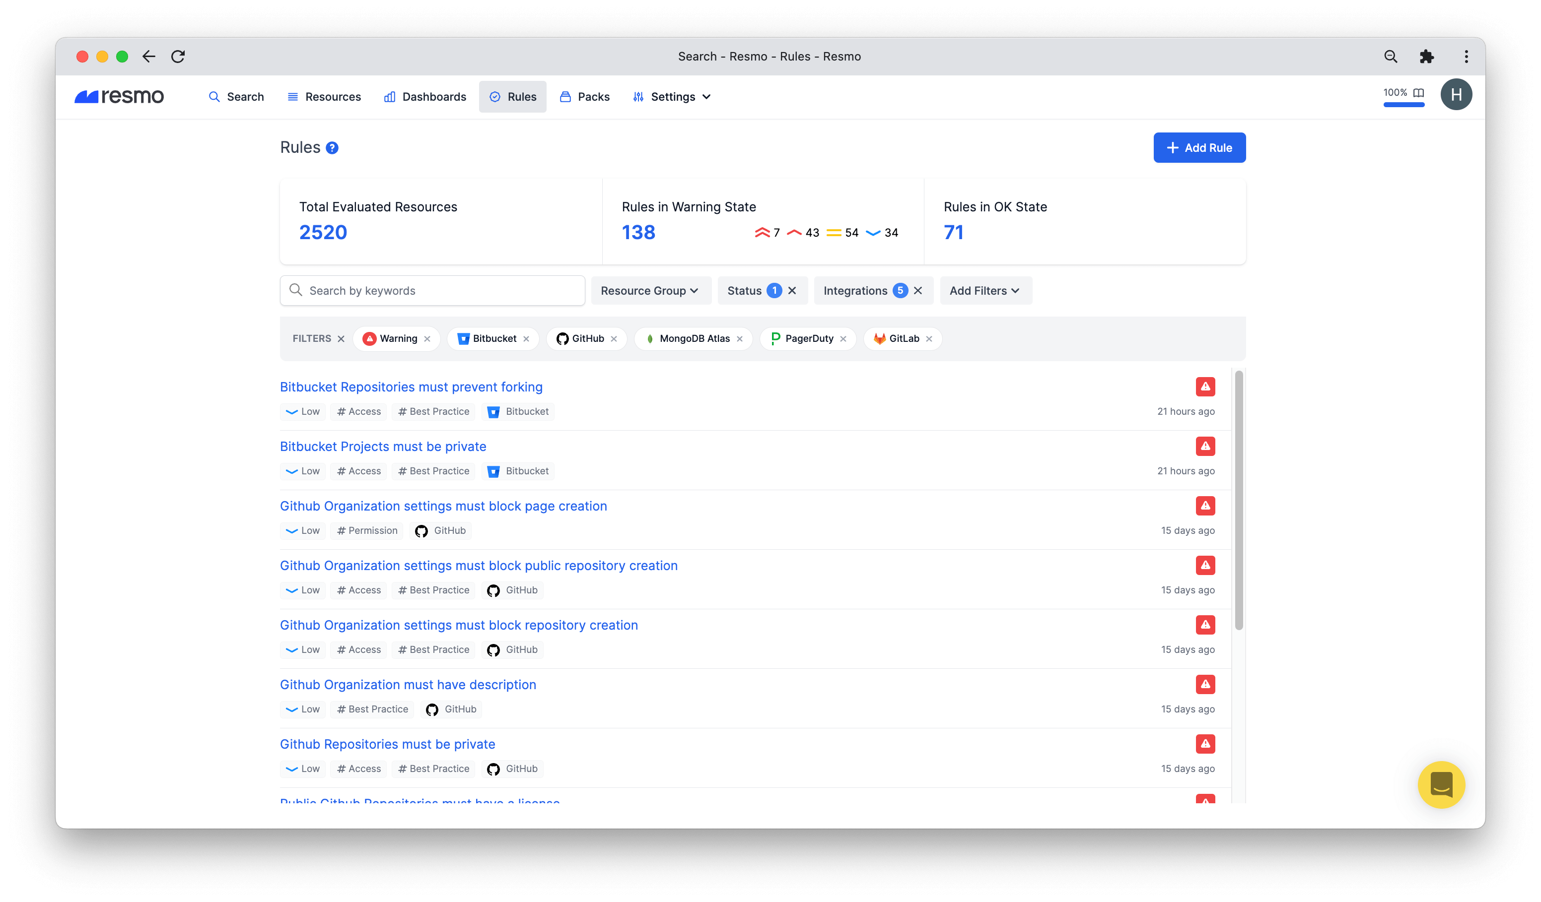
Task: Open the chat support widget
Action: coord(1441,785)
